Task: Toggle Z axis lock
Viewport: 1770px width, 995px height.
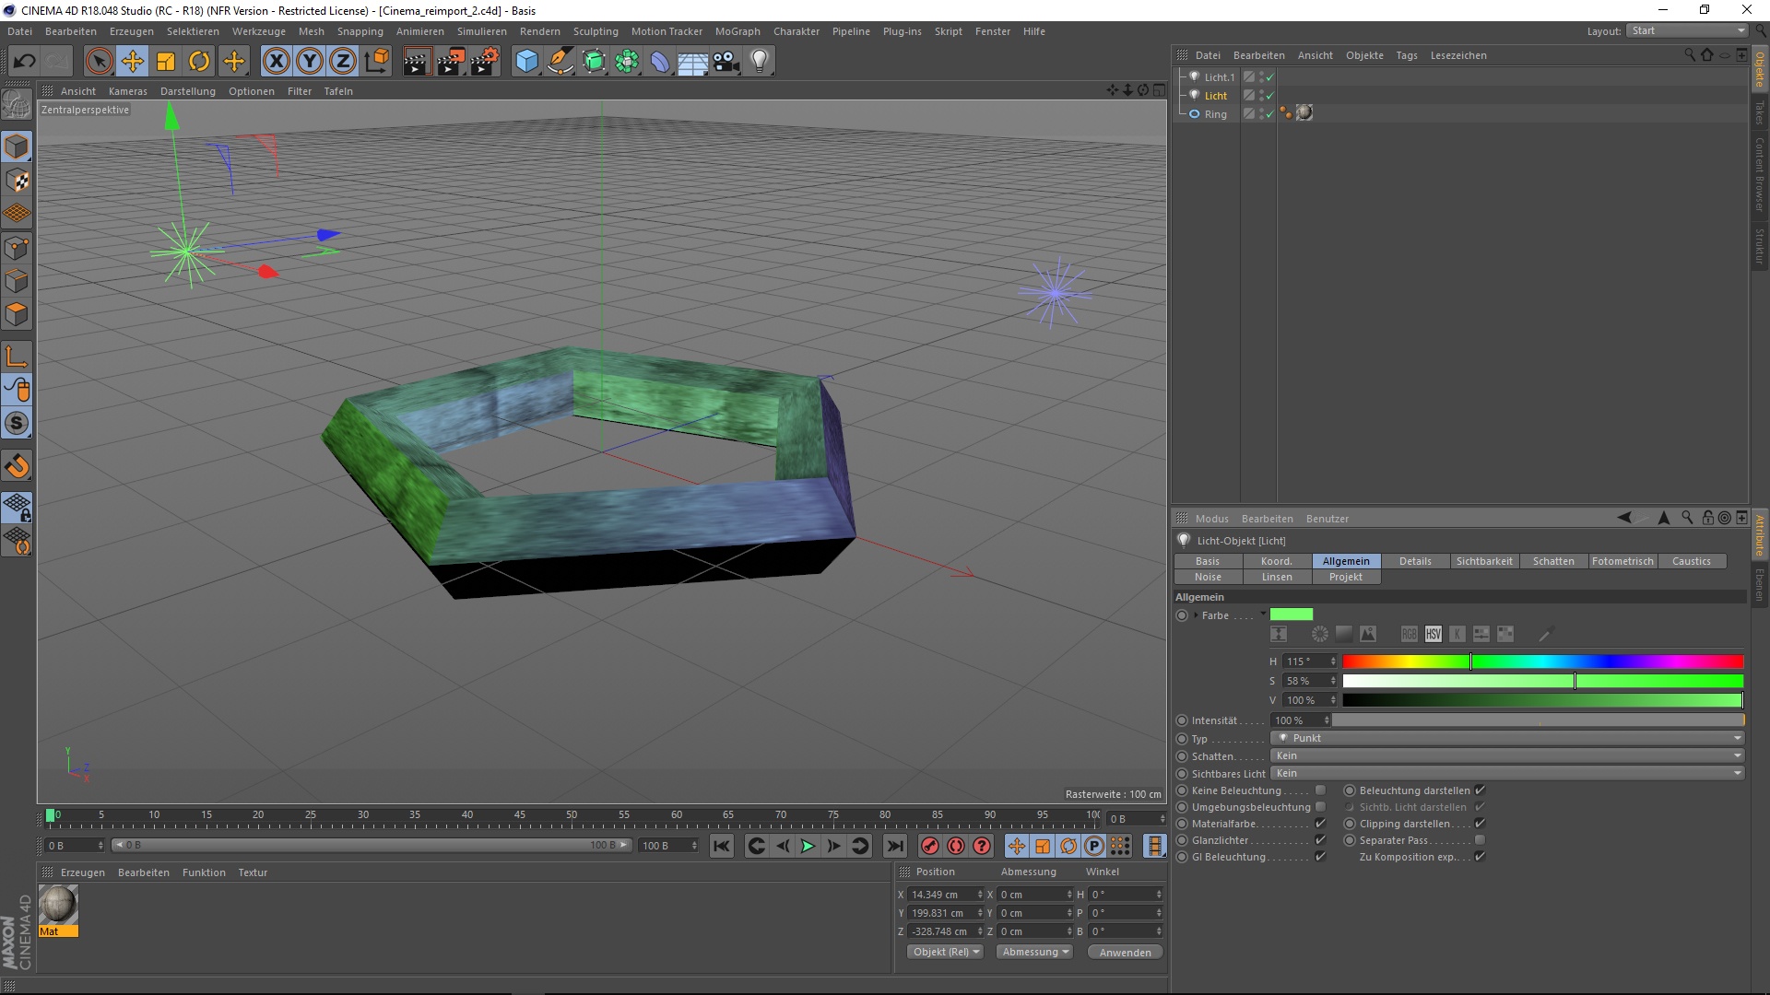Action: click(343, 62)
